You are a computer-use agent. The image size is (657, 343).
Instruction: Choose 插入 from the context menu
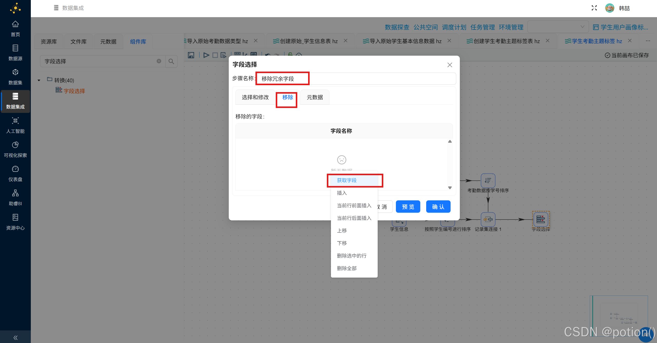click(354, 193)
